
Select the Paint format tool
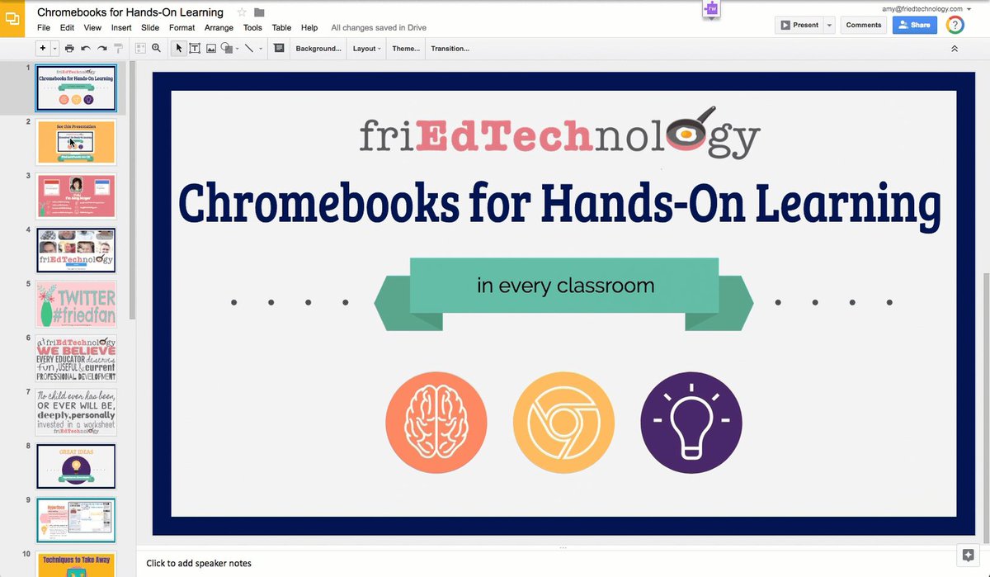[x=118, y=49]
